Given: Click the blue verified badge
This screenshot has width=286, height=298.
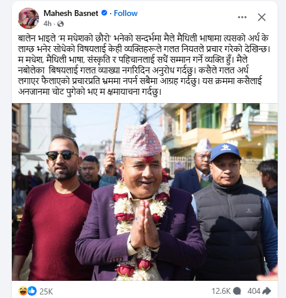Looking at the screenshot, I should pyautogui.click(x=104, y=13).
